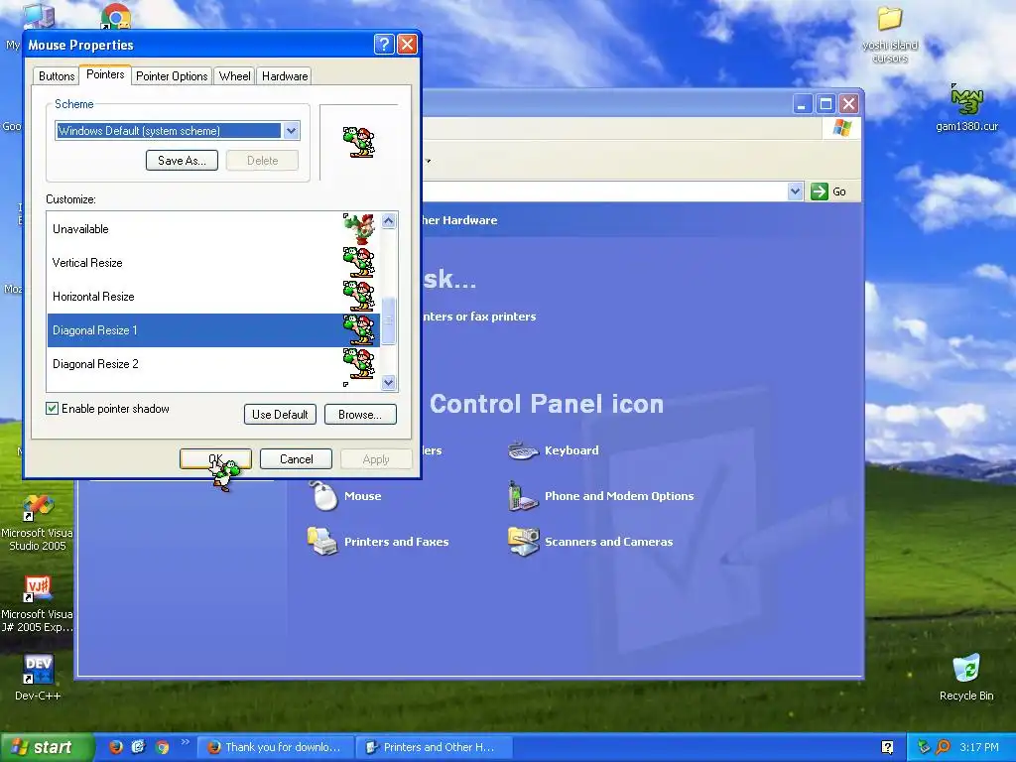The width and height of the screenshot is (1016, 762).
Task: Click the Windows flag logo in Control Panel window
Action: click(841, 128)
